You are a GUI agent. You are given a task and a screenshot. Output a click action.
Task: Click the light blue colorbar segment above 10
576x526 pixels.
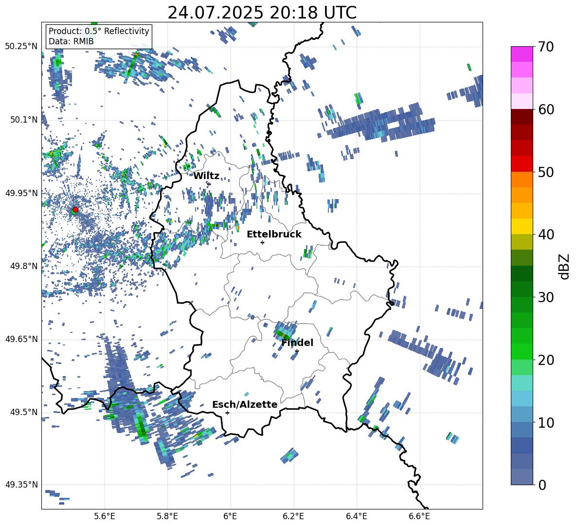[x=522, y=414]
